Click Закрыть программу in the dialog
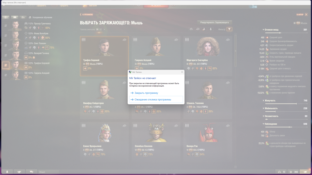This screenshot has height=175, width=312. 156,93
